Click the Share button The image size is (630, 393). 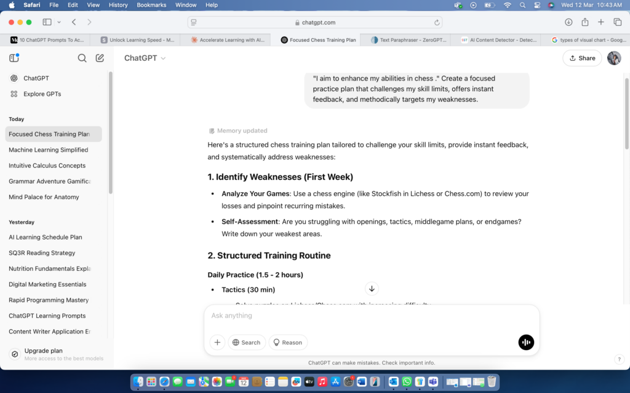582,58
